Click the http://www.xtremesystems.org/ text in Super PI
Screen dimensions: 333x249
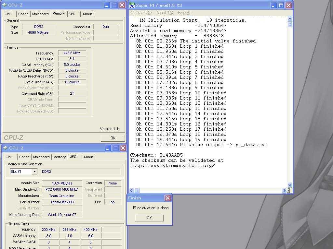(x=172, y=165)
